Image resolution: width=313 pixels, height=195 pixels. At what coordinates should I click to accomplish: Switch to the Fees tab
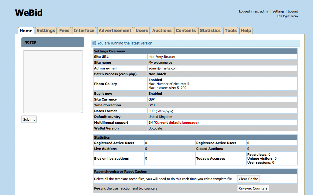point(64,30)
